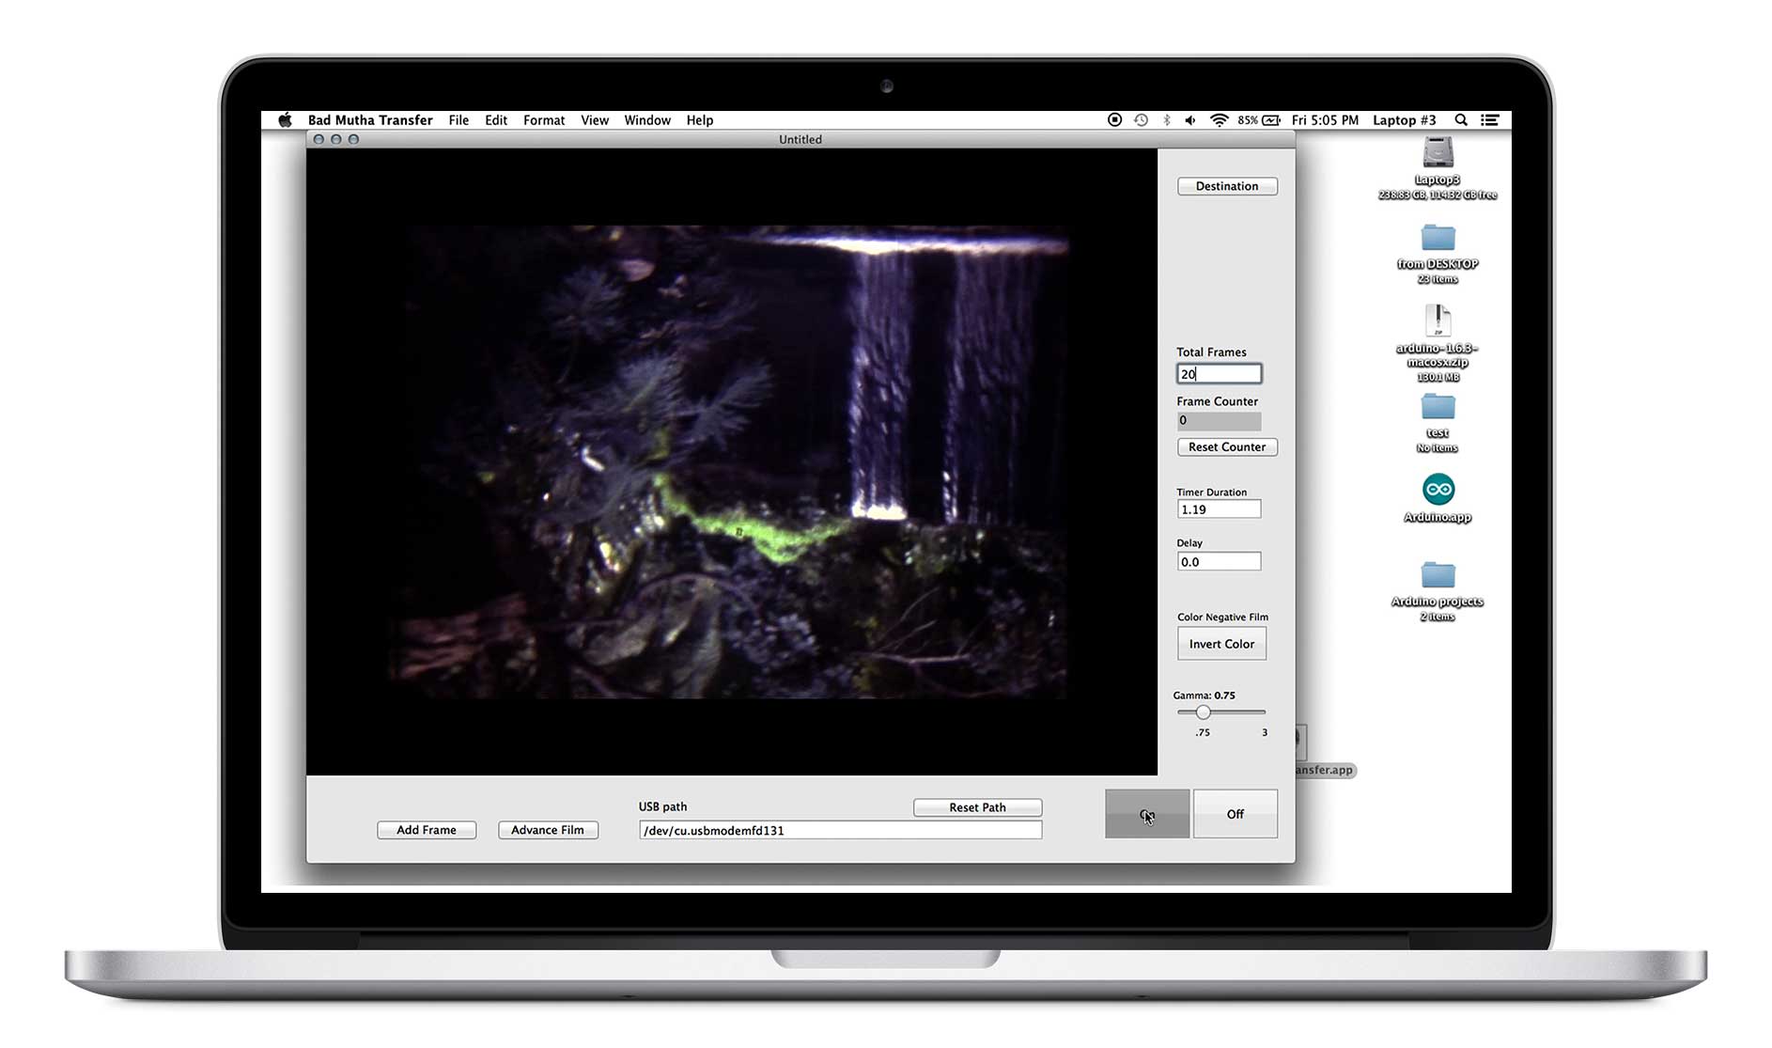Click the Wi-Fi status icon
Screen dimensions: 1772x1048
pyautogui.click(x=1220, y=119)
